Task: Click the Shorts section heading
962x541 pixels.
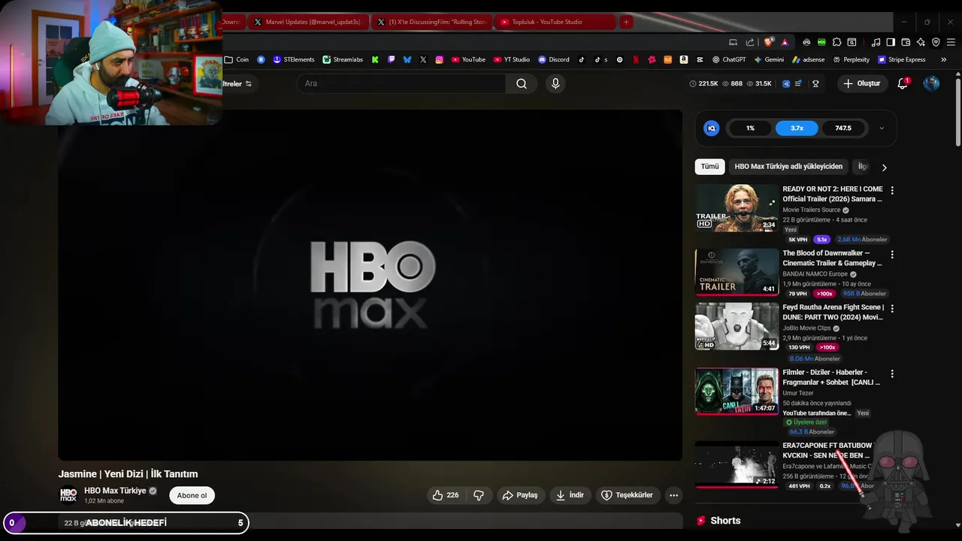Action: pos(725,521)
